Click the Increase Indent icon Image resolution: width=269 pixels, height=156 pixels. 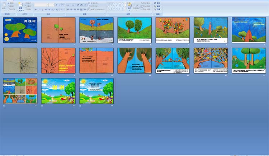tap(81, 5)
